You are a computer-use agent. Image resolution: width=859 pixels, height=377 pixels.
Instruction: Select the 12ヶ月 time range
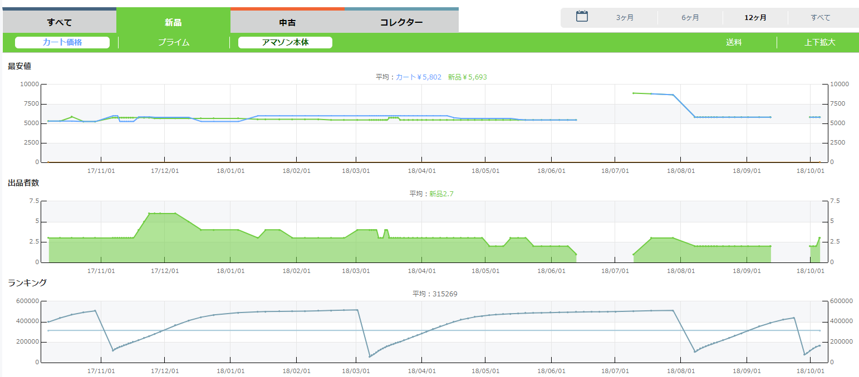(755, 18)
